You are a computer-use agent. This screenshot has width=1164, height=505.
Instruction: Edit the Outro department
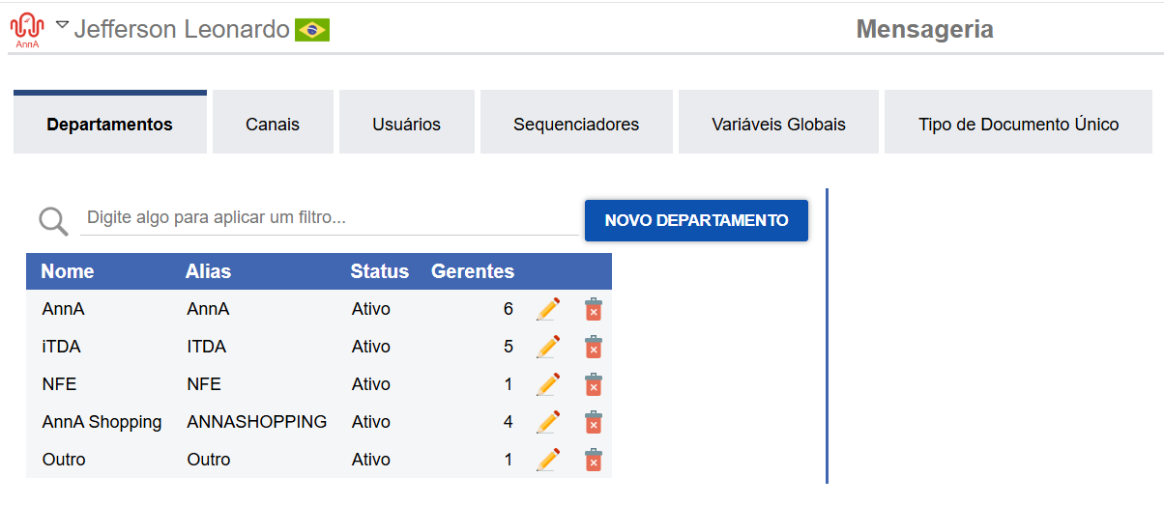(548, 460)
